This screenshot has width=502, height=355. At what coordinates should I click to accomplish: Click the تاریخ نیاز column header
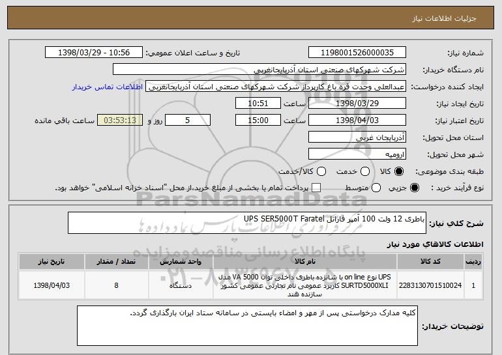click(52, 262)
